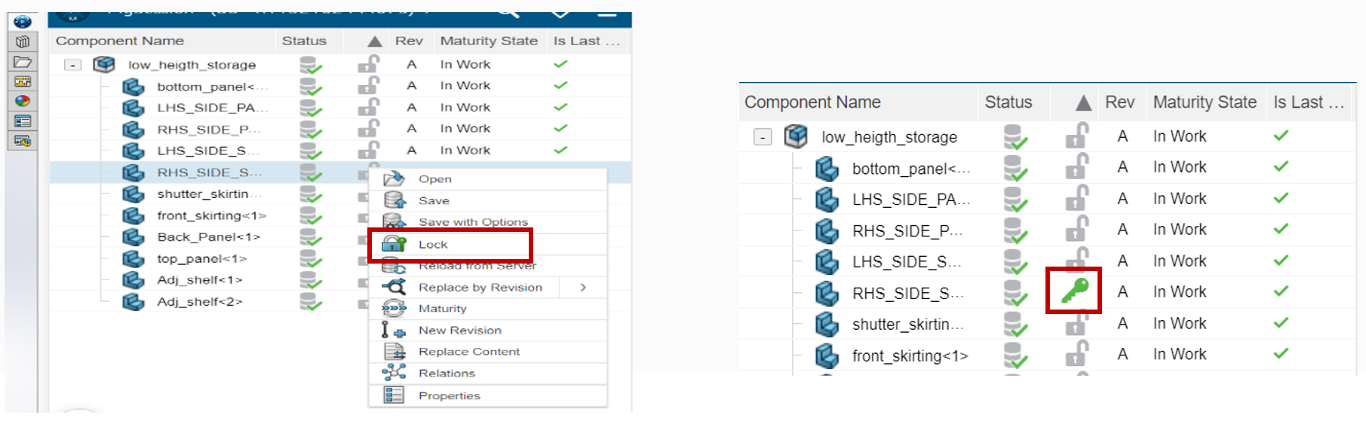Choose Lock from the context menu

[x=433, y=245]
